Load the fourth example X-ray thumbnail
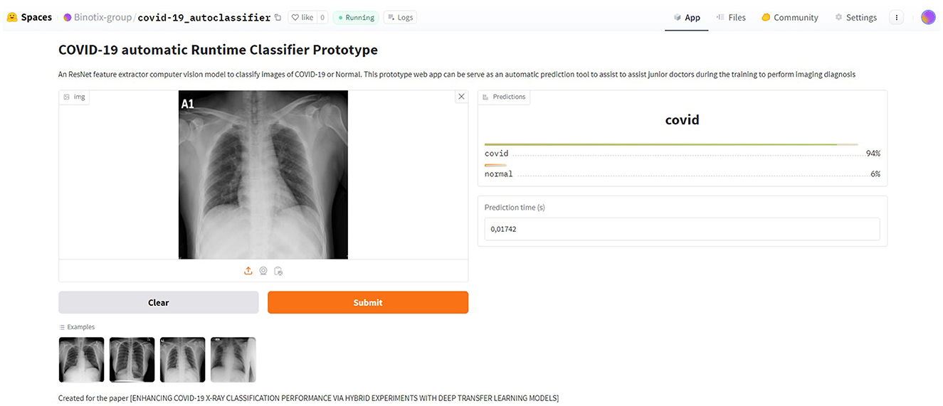 click(x=233, y=360)
